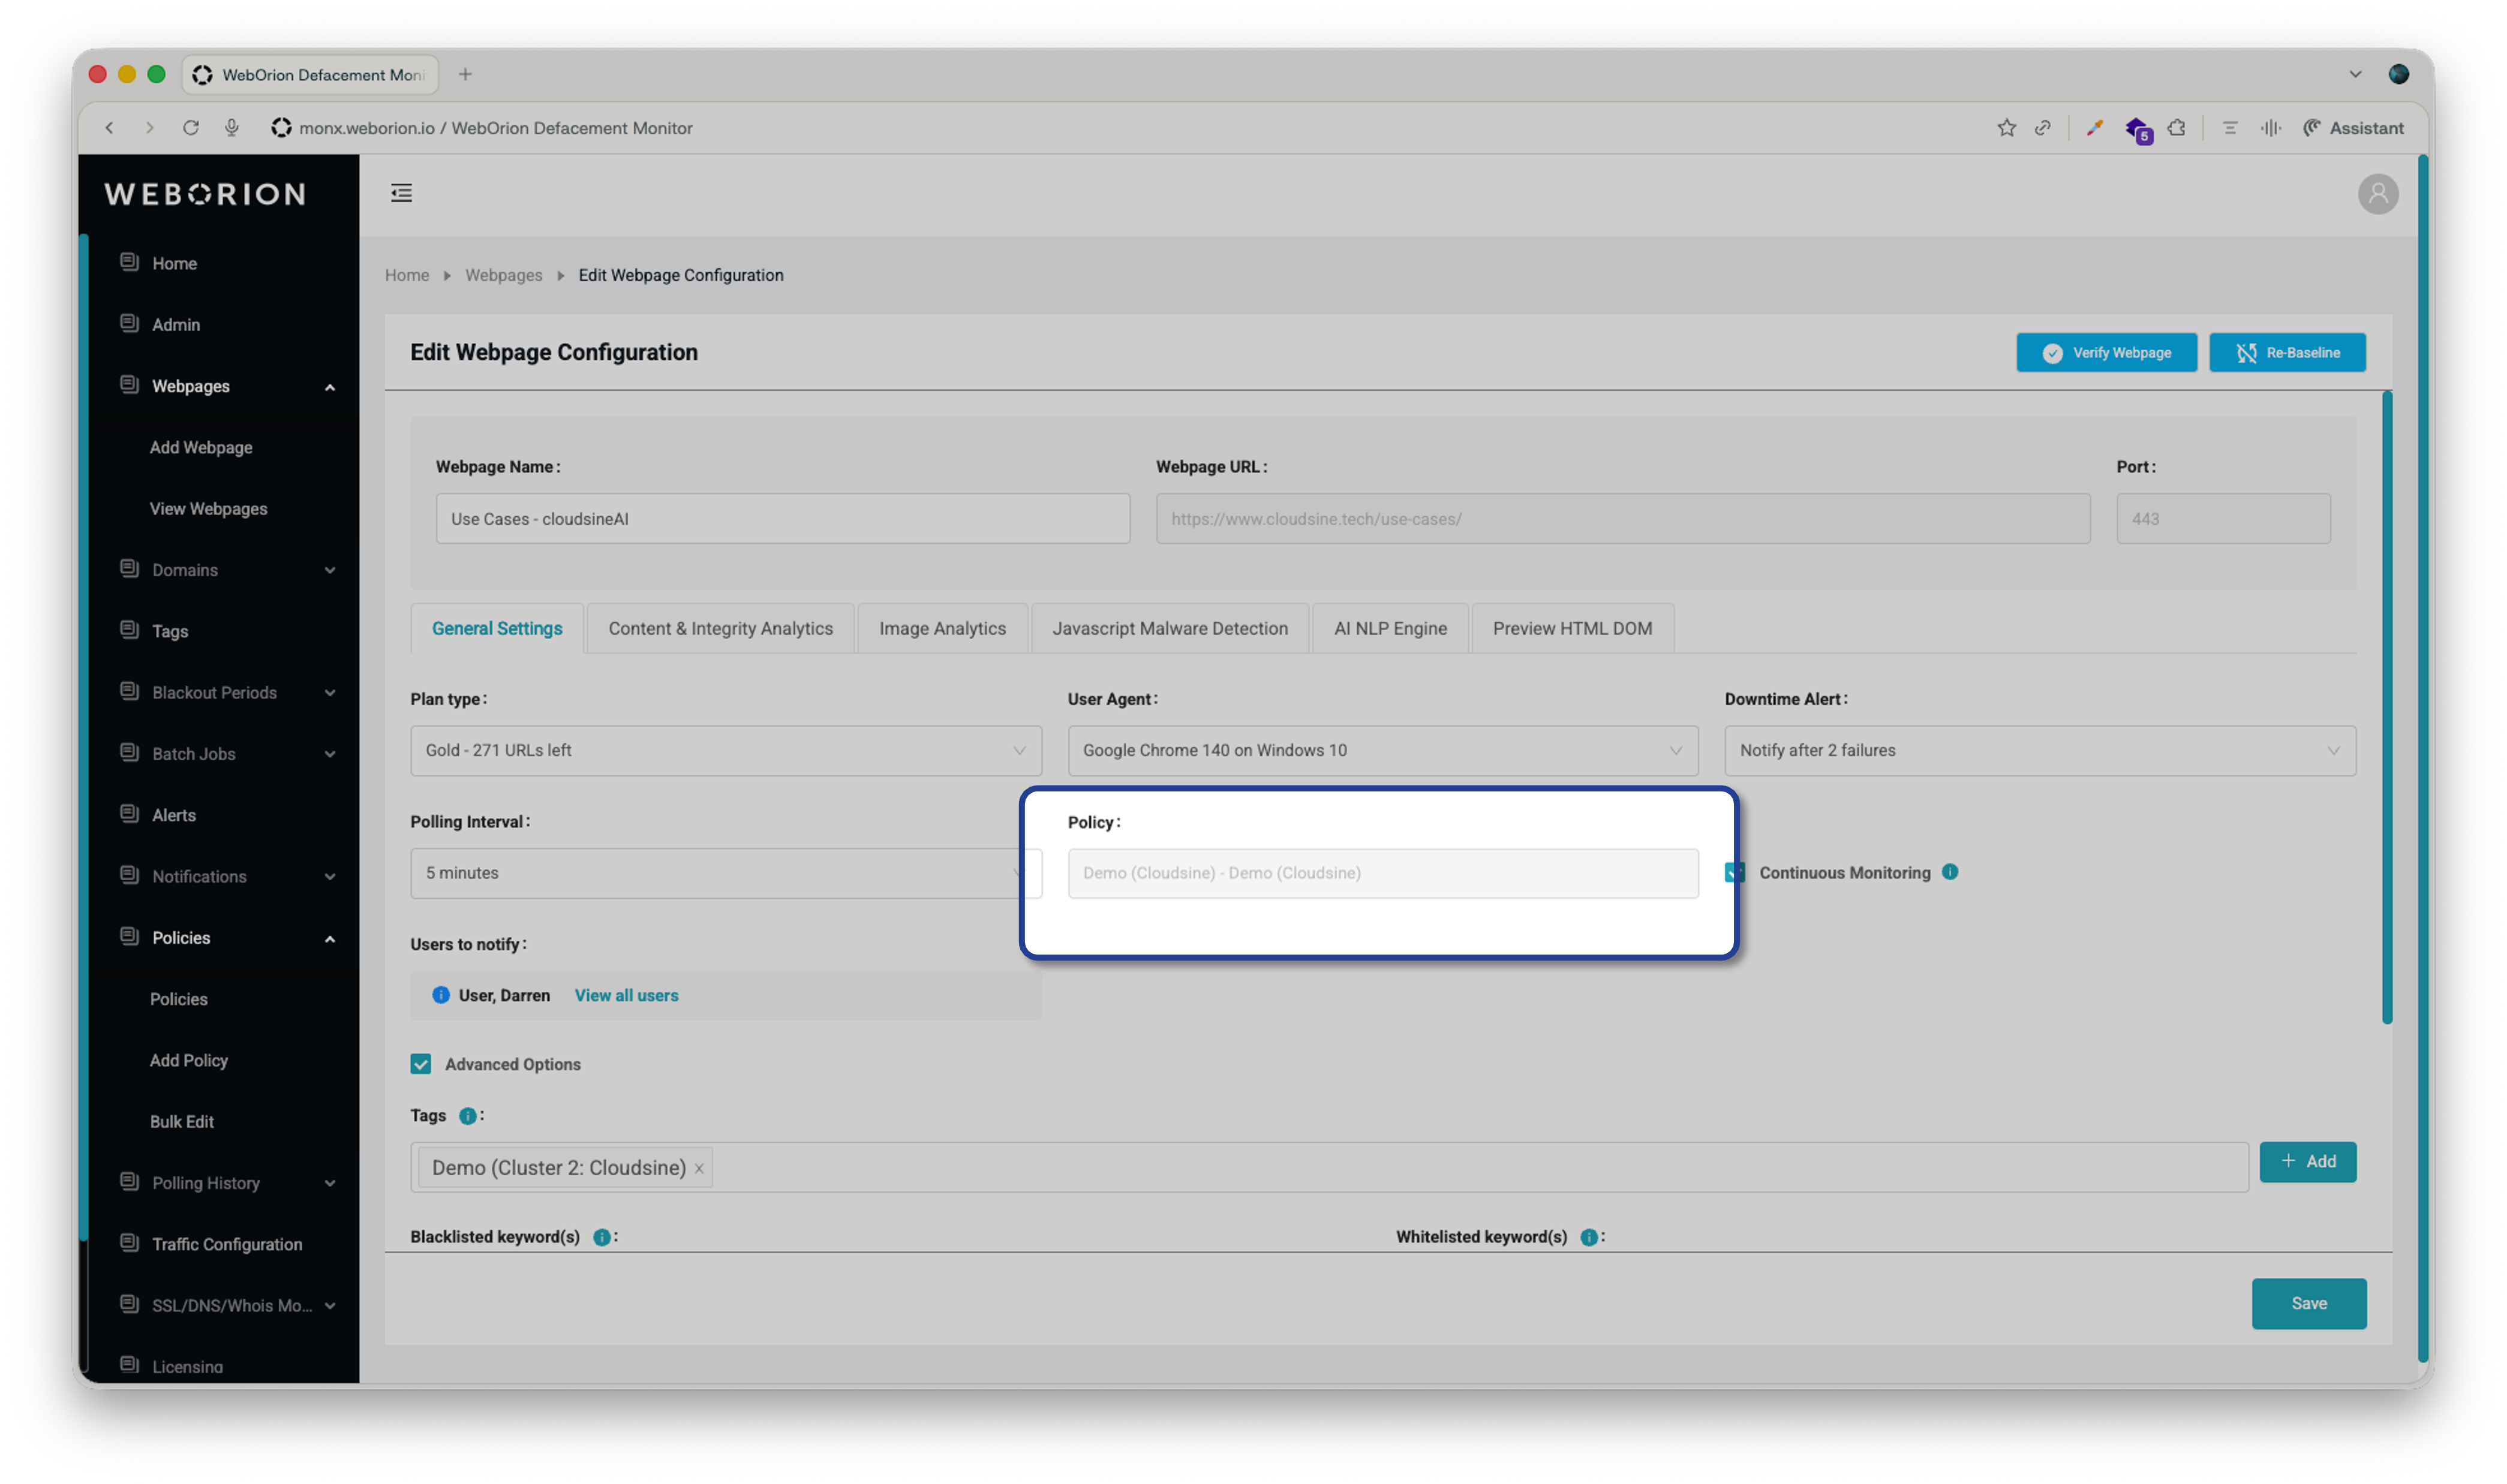Uncheck the Advanced Options checkbox
The width and height of the screenshot is (2507, 1484).
click(x=421, y=1064)
